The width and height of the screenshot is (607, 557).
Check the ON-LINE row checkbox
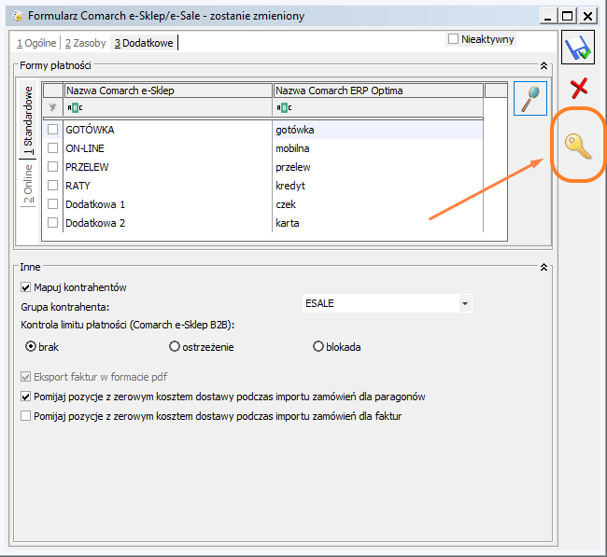coord(52,147)
